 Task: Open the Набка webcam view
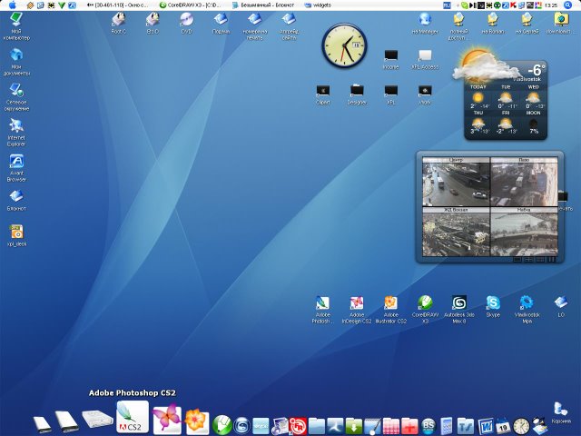coord(524,232)
